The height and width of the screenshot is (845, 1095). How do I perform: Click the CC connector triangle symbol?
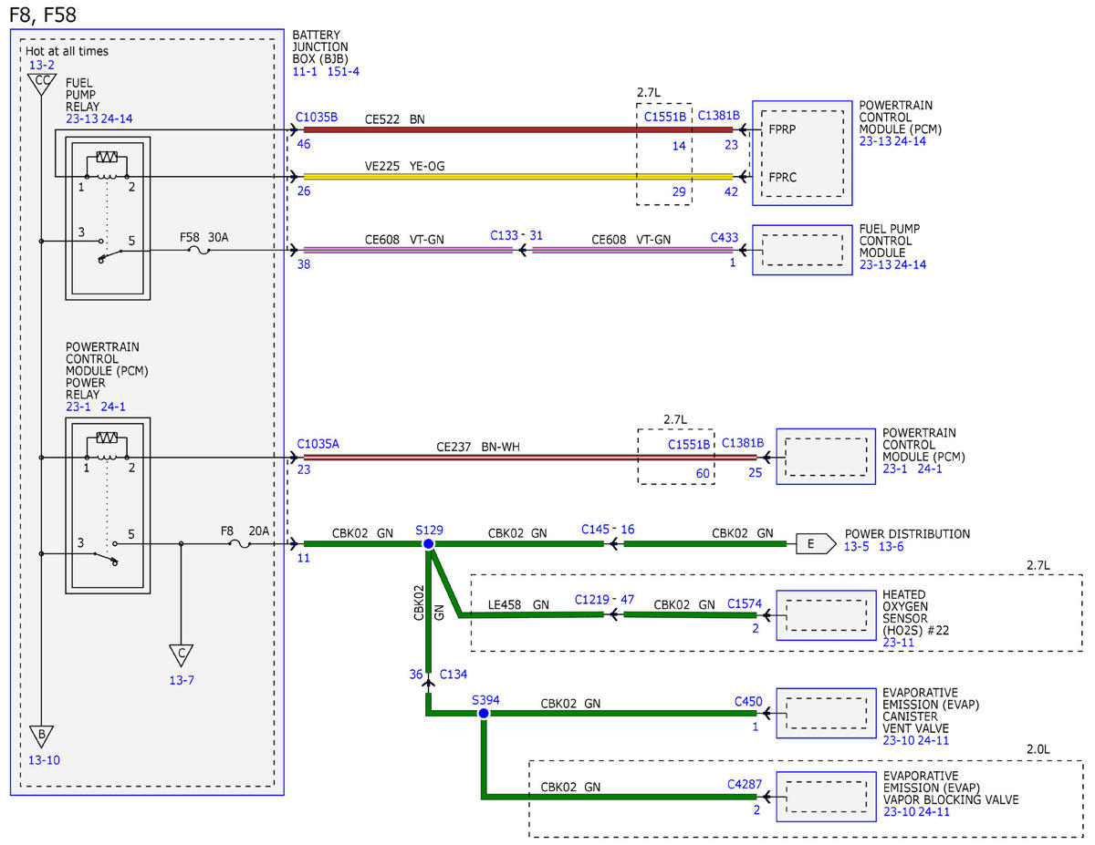click(x=41, y=83)
